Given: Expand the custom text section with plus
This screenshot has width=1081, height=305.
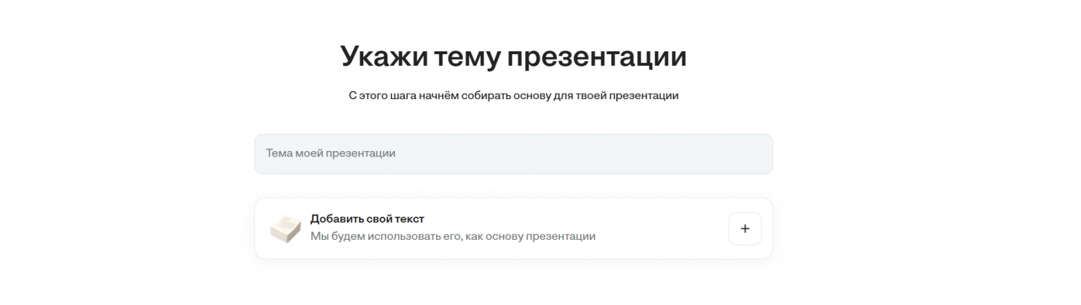Looking at the screenshot, I should pos(745,229).
